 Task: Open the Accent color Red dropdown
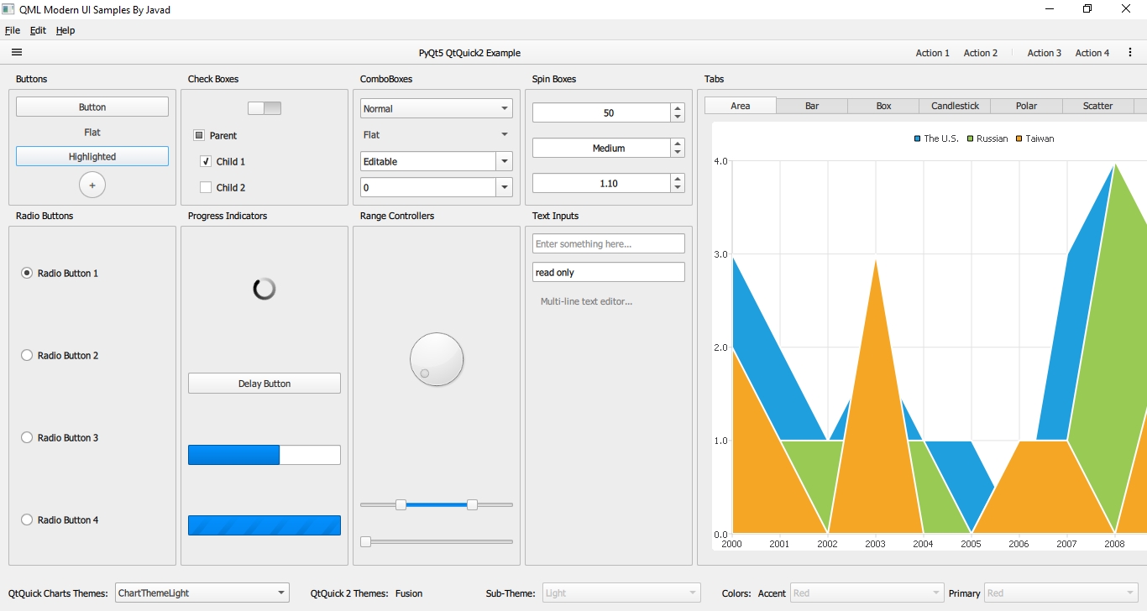click(x=867, y=593)
